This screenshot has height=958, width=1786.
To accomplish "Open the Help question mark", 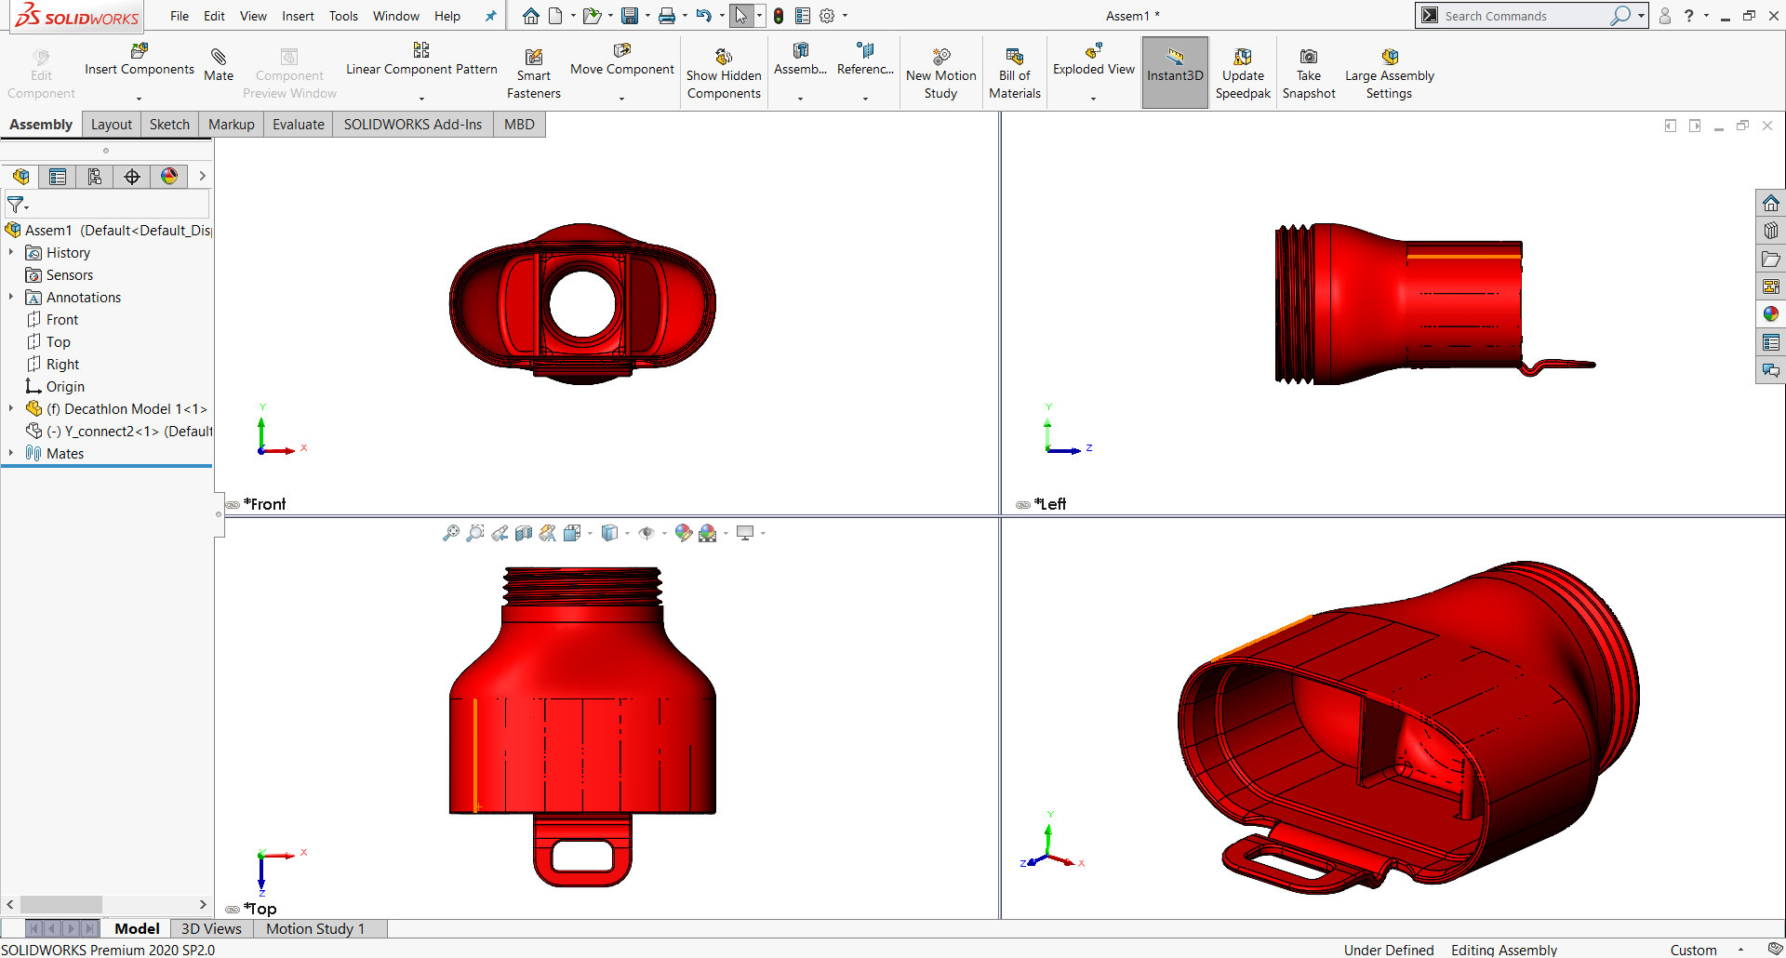I will click(x=1688, y=16).
